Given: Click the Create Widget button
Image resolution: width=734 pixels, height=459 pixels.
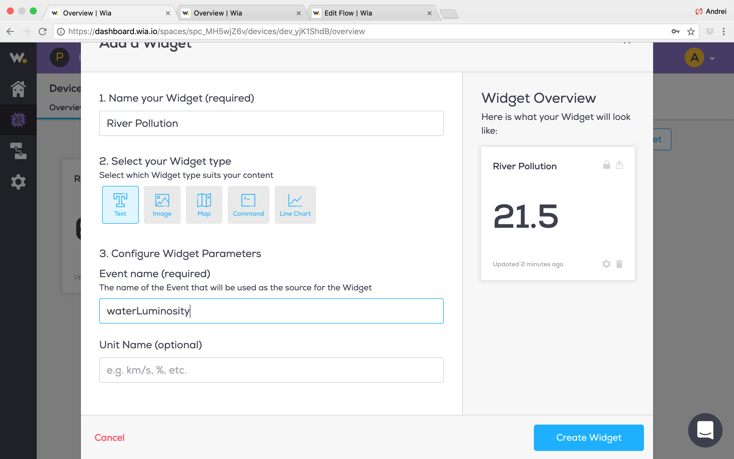Looking at the screenshot, I should point(588,437).
